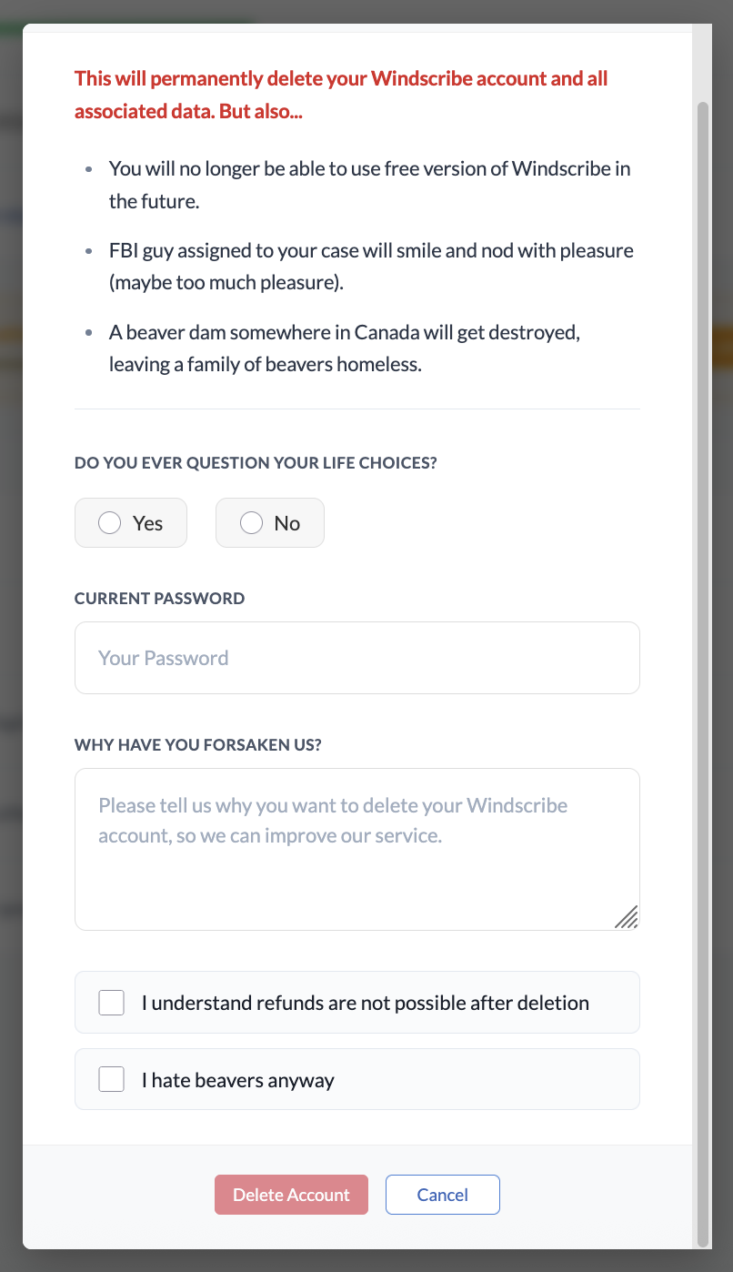Check the "I hate beavers anyway" box
733x1272 pixels.
coord(111,1078)
